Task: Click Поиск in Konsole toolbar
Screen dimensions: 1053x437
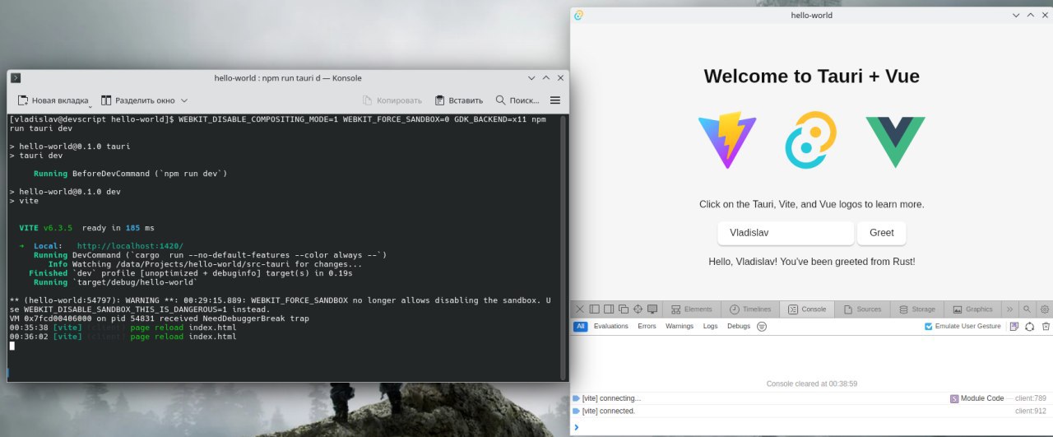Action: coord(517,100)
